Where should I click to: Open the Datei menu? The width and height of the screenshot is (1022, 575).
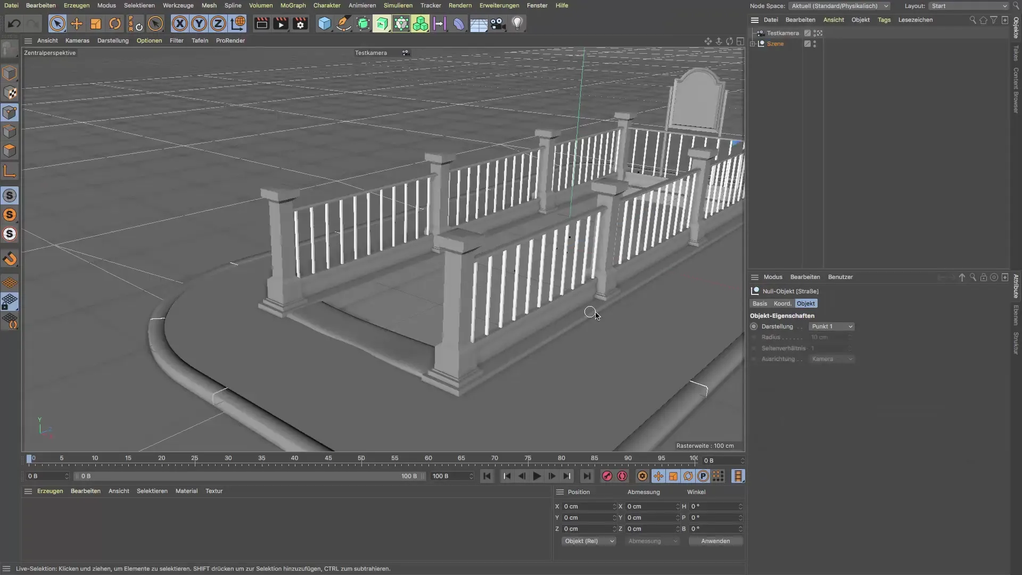tap(11, 5)
